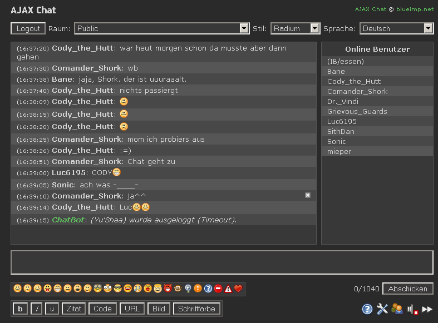Insert the warning triangle emoticon
Screen dimensions: 438x323
(228, 289)
